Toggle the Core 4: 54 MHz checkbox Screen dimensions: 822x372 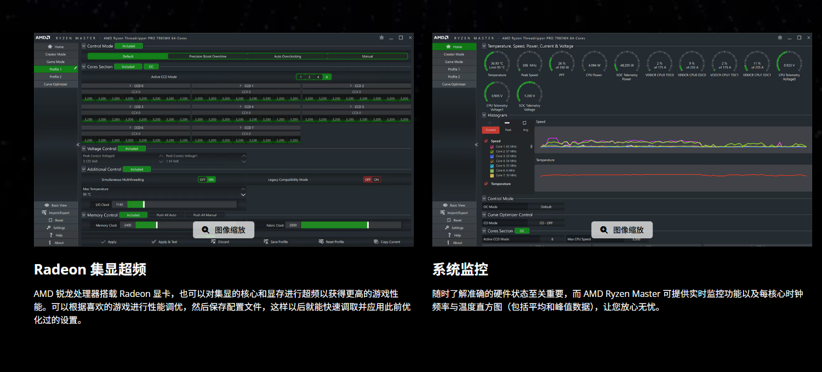(493, 161)
